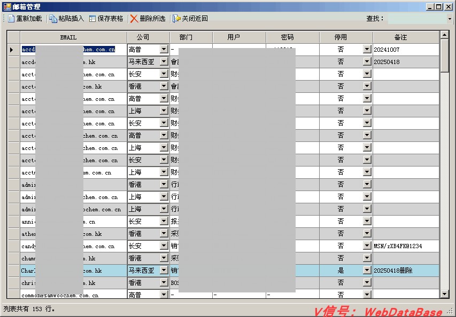Screen dimensions: 456x317
Task: Click the vertical scrollbar up arrow
Action: pos(444,35)
